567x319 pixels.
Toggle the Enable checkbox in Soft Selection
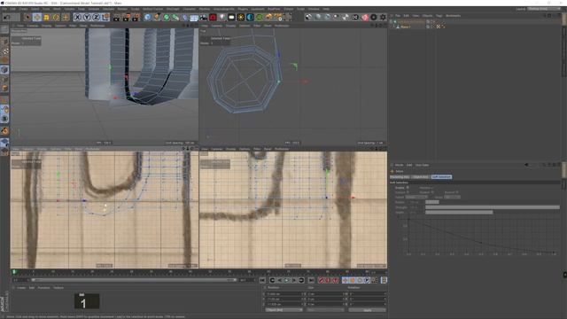(x=408, y=188)
